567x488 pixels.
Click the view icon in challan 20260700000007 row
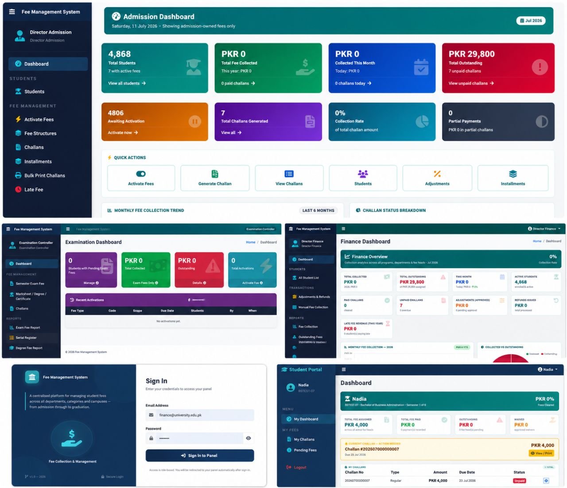click(x=546, y=480)
